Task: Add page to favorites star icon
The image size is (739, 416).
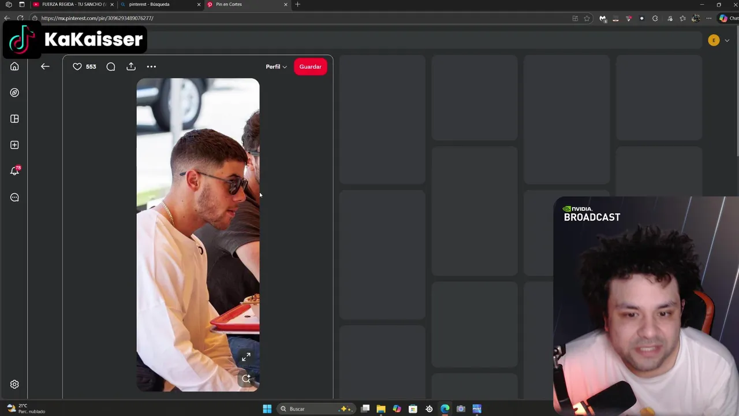Action: pyautogui.click(x=587, y=18)
